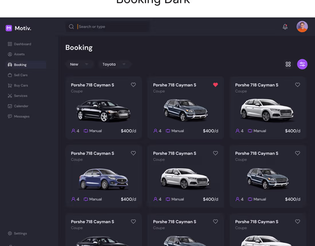Image resolution: width=315 pixels, height=246 pixels.
Task: Open notifications via the bell
Action: pos(285,26)
